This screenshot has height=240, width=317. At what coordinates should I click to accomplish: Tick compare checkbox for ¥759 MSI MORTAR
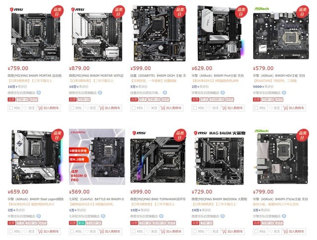11,108
